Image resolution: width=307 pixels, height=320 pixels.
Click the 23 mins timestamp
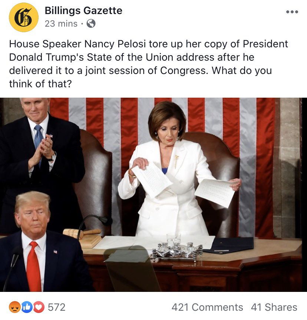(61, 24)
